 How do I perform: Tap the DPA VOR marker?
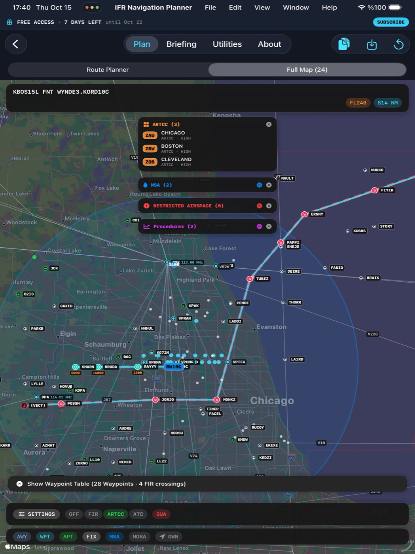click(36, 397)
